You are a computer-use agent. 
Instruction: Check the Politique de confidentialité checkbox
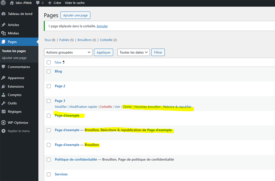coord(49,160)
